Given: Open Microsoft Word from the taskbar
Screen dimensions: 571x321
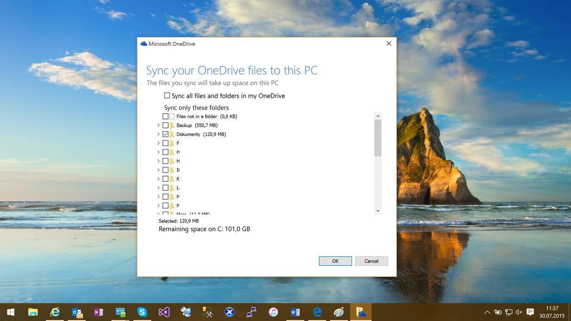Looking at the screenshot, I should [x=295, y=312].
